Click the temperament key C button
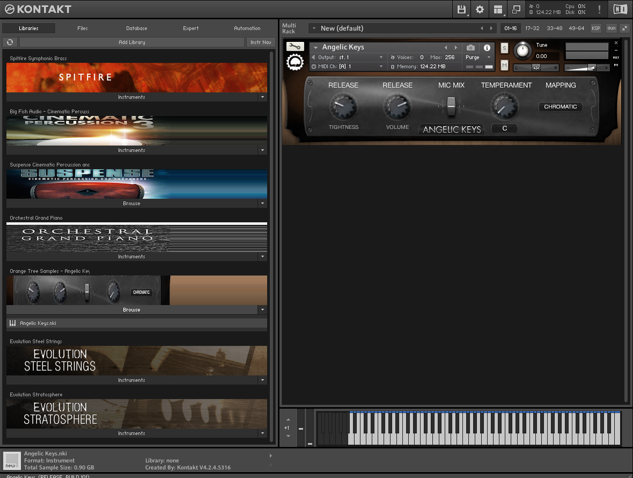Screen dimensions: 633x478 (x=505, y=128)
